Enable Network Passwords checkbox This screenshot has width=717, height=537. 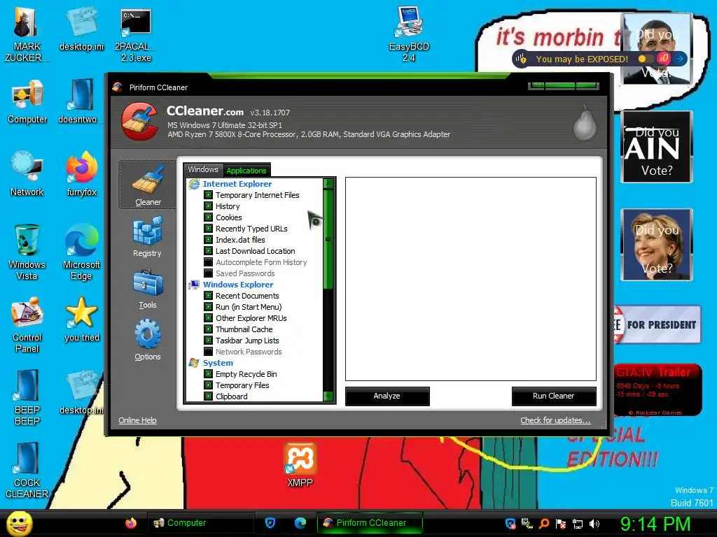point(208,352)
